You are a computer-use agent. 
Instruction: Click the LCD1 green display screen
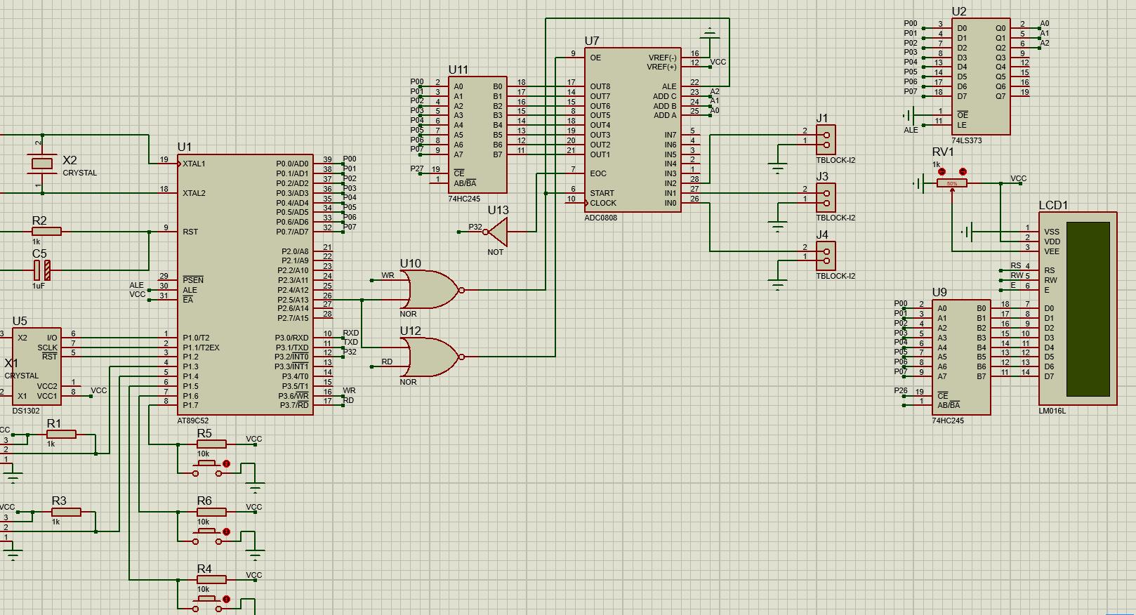(x=1088, y=309)
